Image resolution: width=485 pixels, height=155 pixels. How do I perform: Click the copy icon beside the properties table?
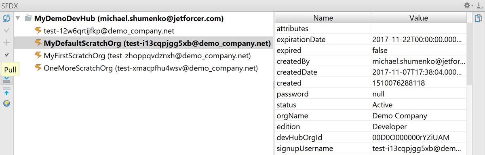[479, 18]
